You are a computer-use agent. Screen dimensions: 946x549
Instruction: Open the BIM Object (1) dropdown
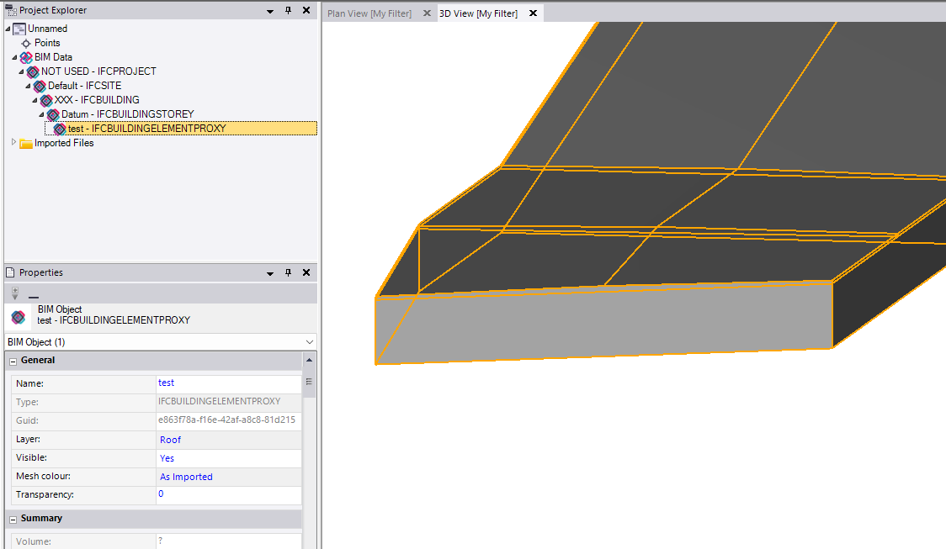pos(310,342)
